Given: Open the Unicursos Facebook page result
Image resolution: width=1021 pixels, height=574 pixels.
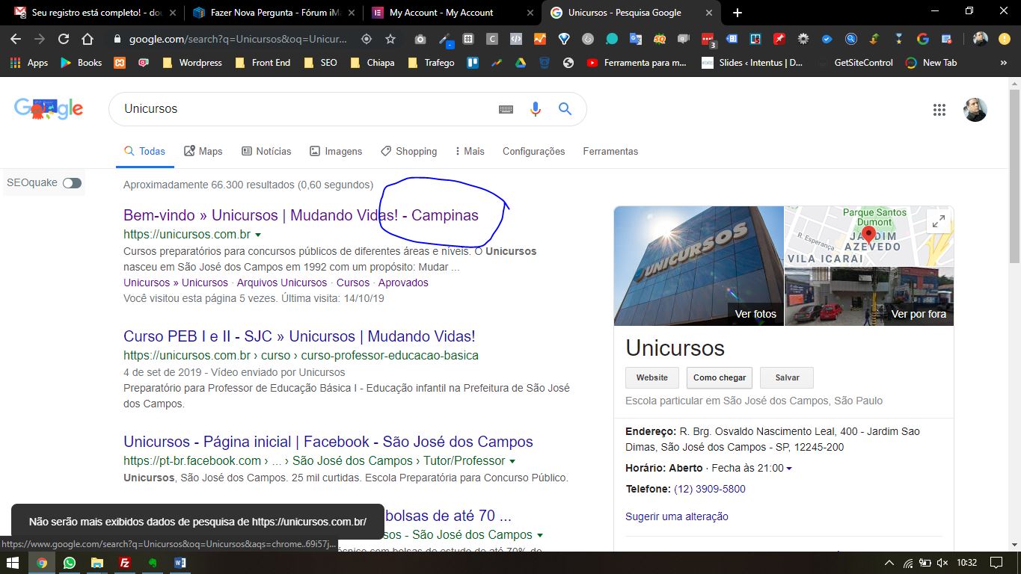Looking at the screenshot, I should (328, 442).
